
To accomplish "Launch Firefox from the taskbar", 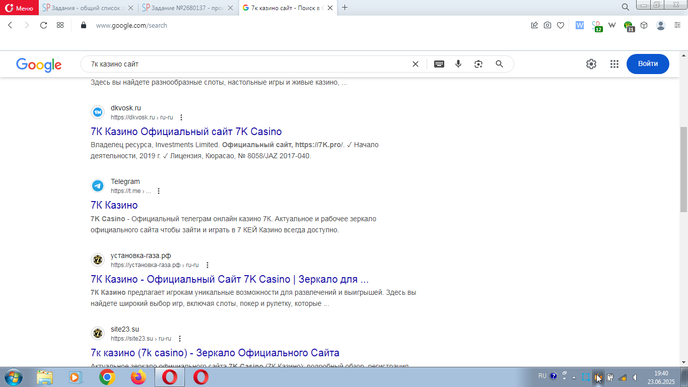I will click(x=138, y=377).
